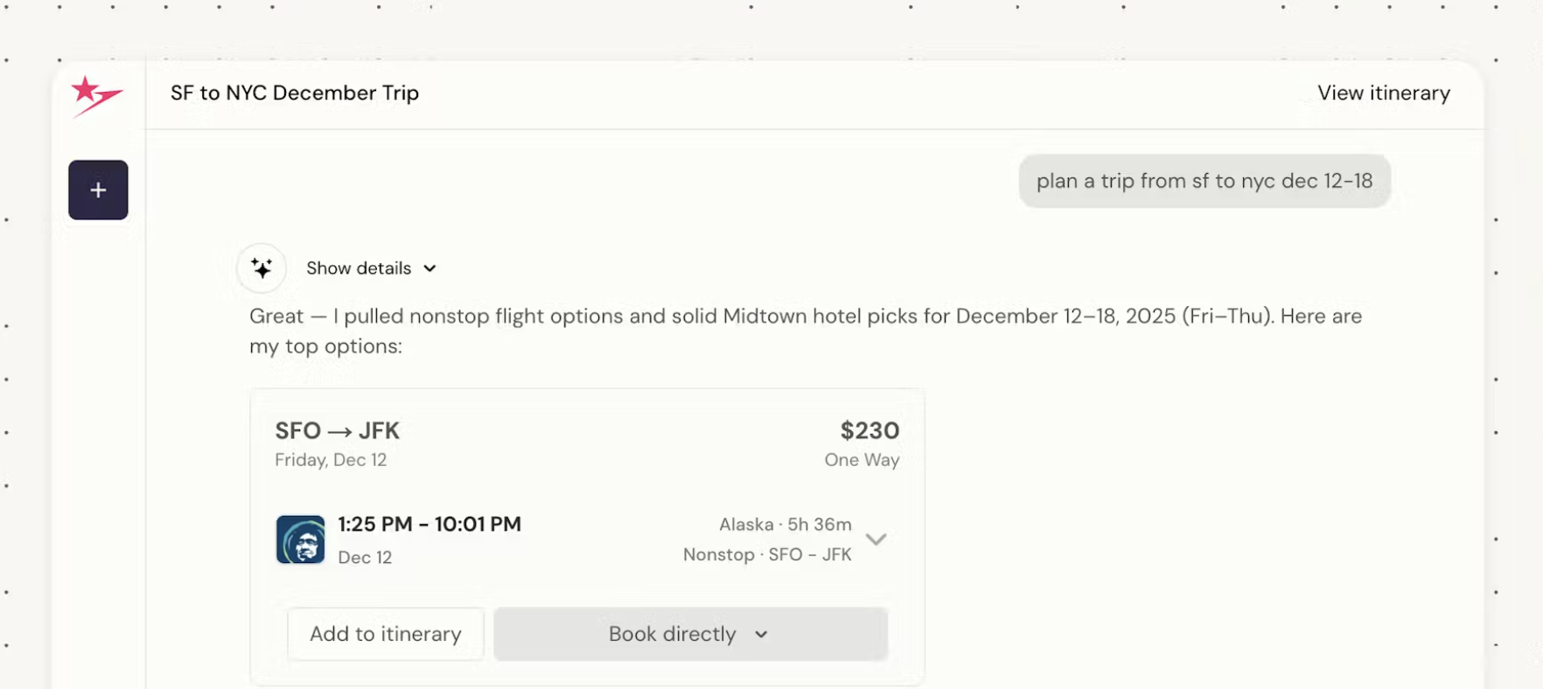This screenshot has width=1543, height=689.
Task: Expand the Show details chevron
Action: click(x=429, y=268)
